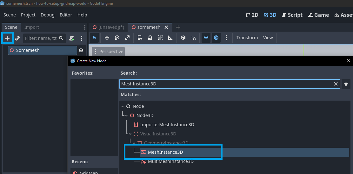Click the Add Child Node plus button

(x=7, y=38)
